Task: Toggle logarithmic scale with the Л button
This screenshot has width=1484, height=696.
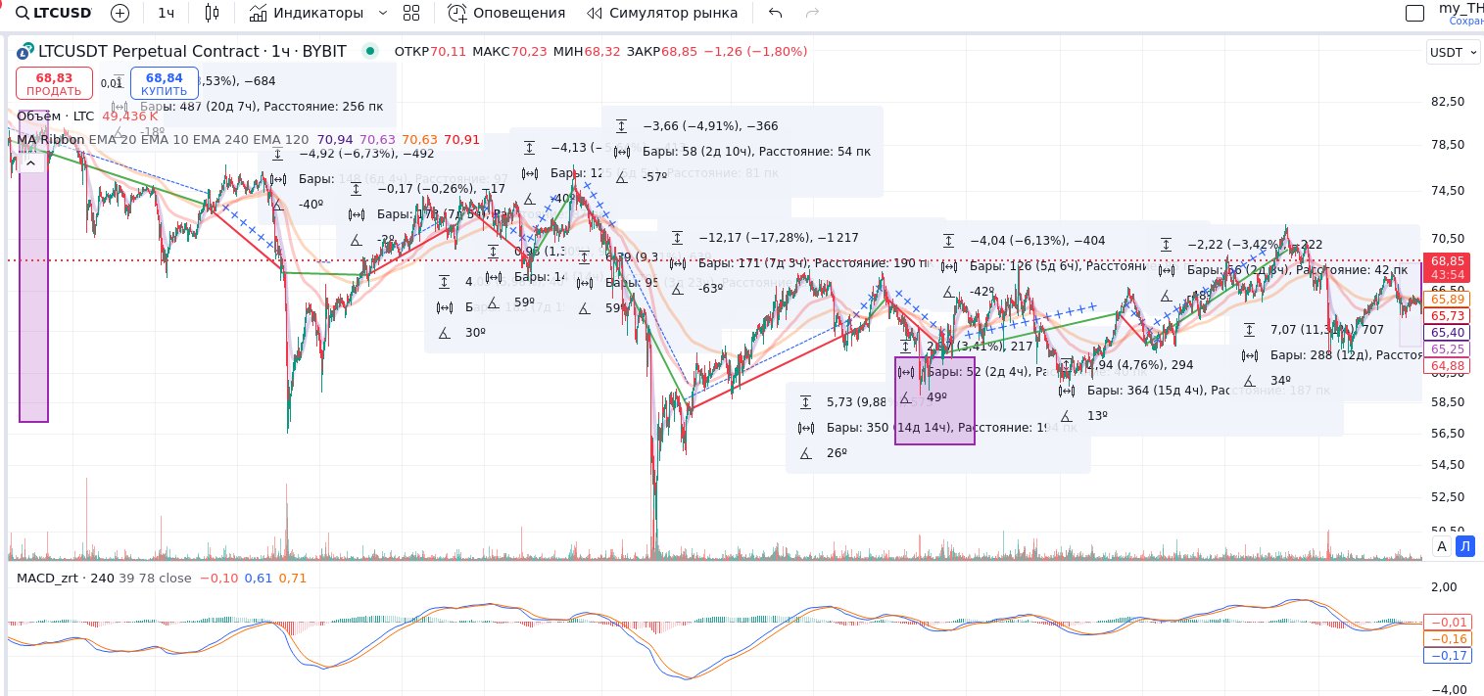Action: coord(1464,546)
